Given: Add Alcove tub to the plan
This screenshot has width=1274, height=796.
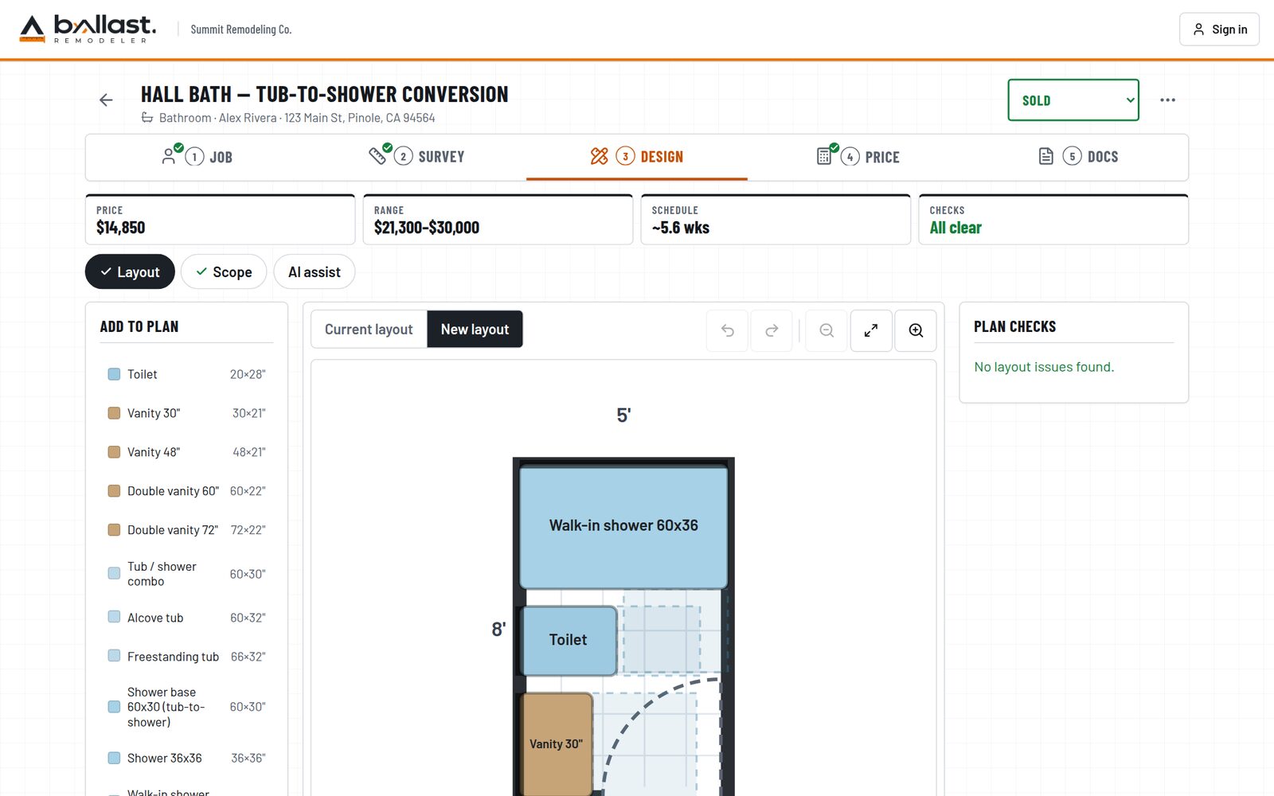Looking at the screenshot, I should pos(186,618).
